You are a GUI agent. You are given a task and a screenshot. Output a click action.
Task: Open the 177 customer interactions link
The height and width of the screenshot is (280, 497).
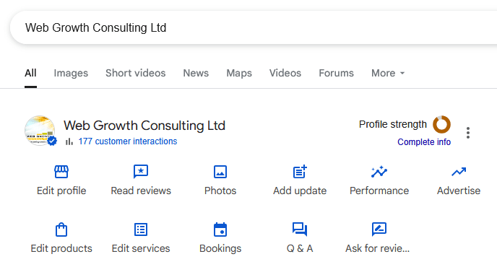point(128,141)
